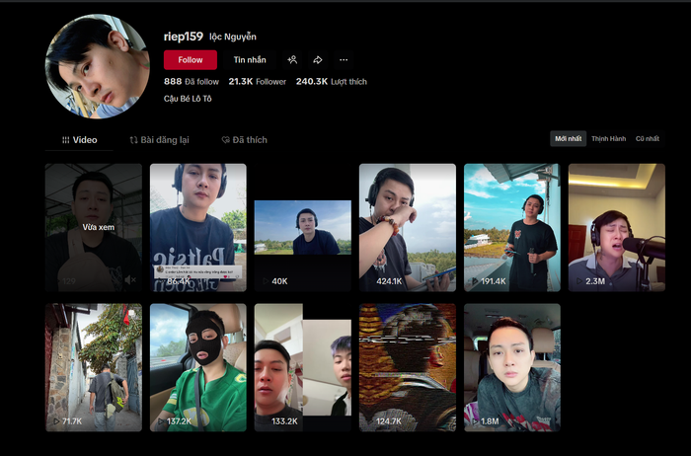
Task: Share the profile via arrow icon
Action: (318, 59)
